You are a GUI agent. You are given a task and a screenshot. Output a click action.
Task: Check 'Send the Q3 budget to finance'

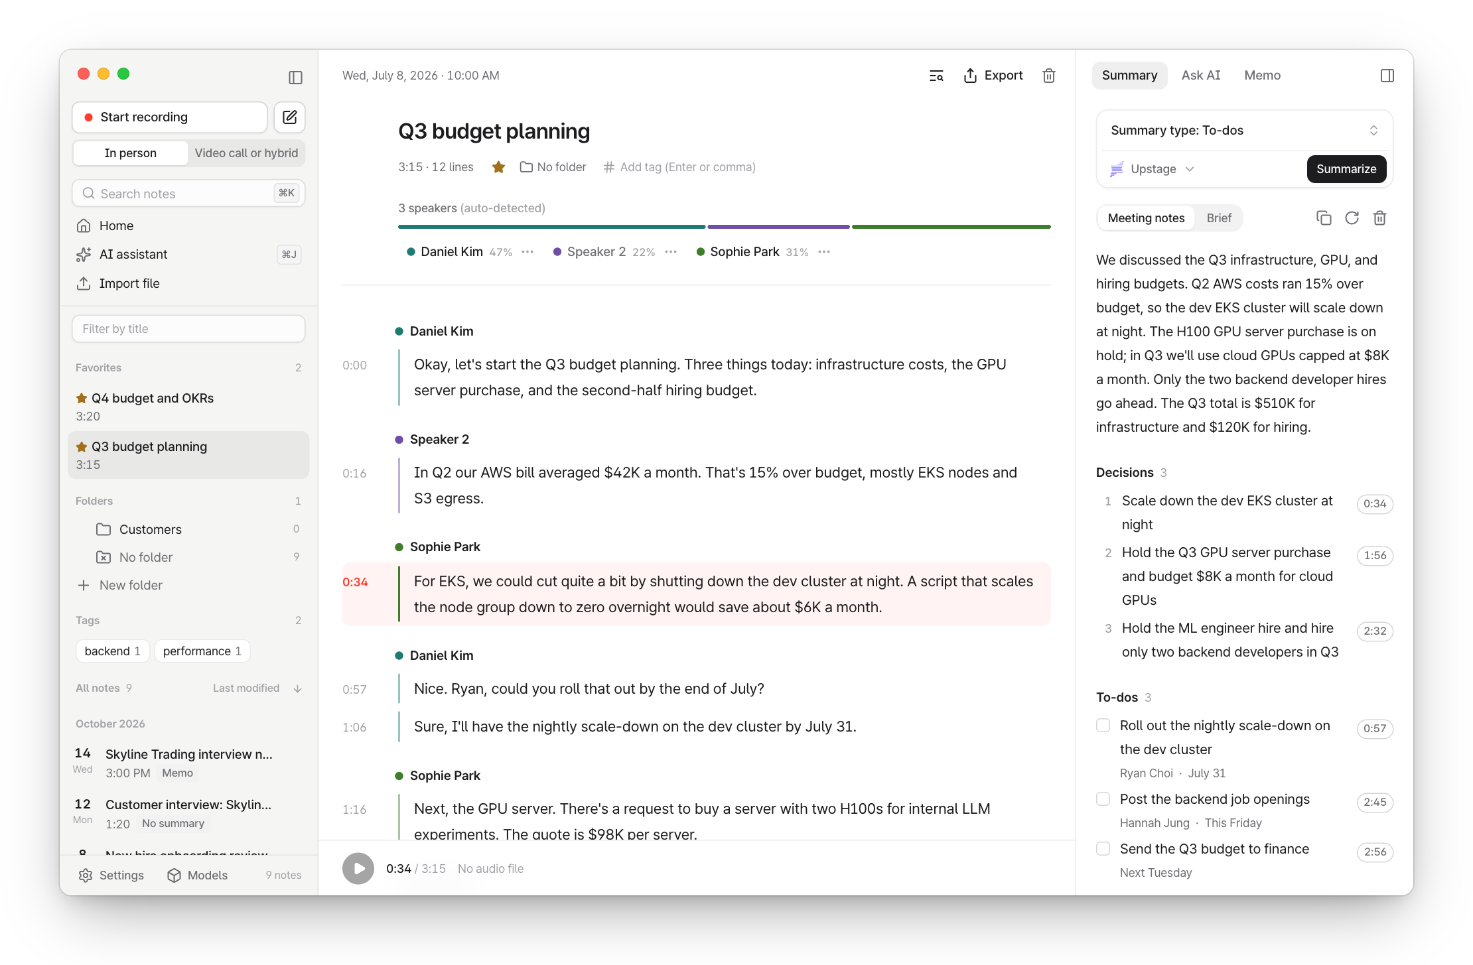point(1103,849)
